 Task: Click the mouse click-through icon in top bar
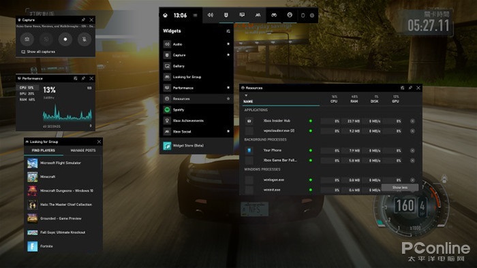[x=303, y=15]
